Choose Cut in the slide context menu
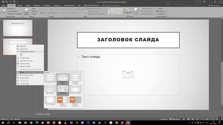This screenshot has height=125, width=223. tap(30, 46)
